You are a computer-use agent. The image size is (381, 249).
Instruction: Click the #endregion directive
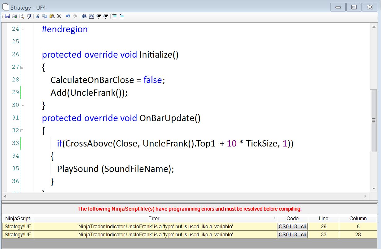65,29
